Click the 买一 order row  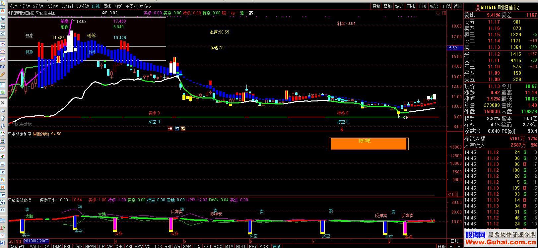tap(501, 54)
